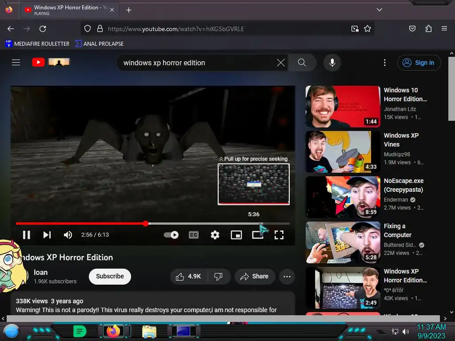Activate the miniplayer mode
This screenshot has height=341, width=455.
click(236, 235)
